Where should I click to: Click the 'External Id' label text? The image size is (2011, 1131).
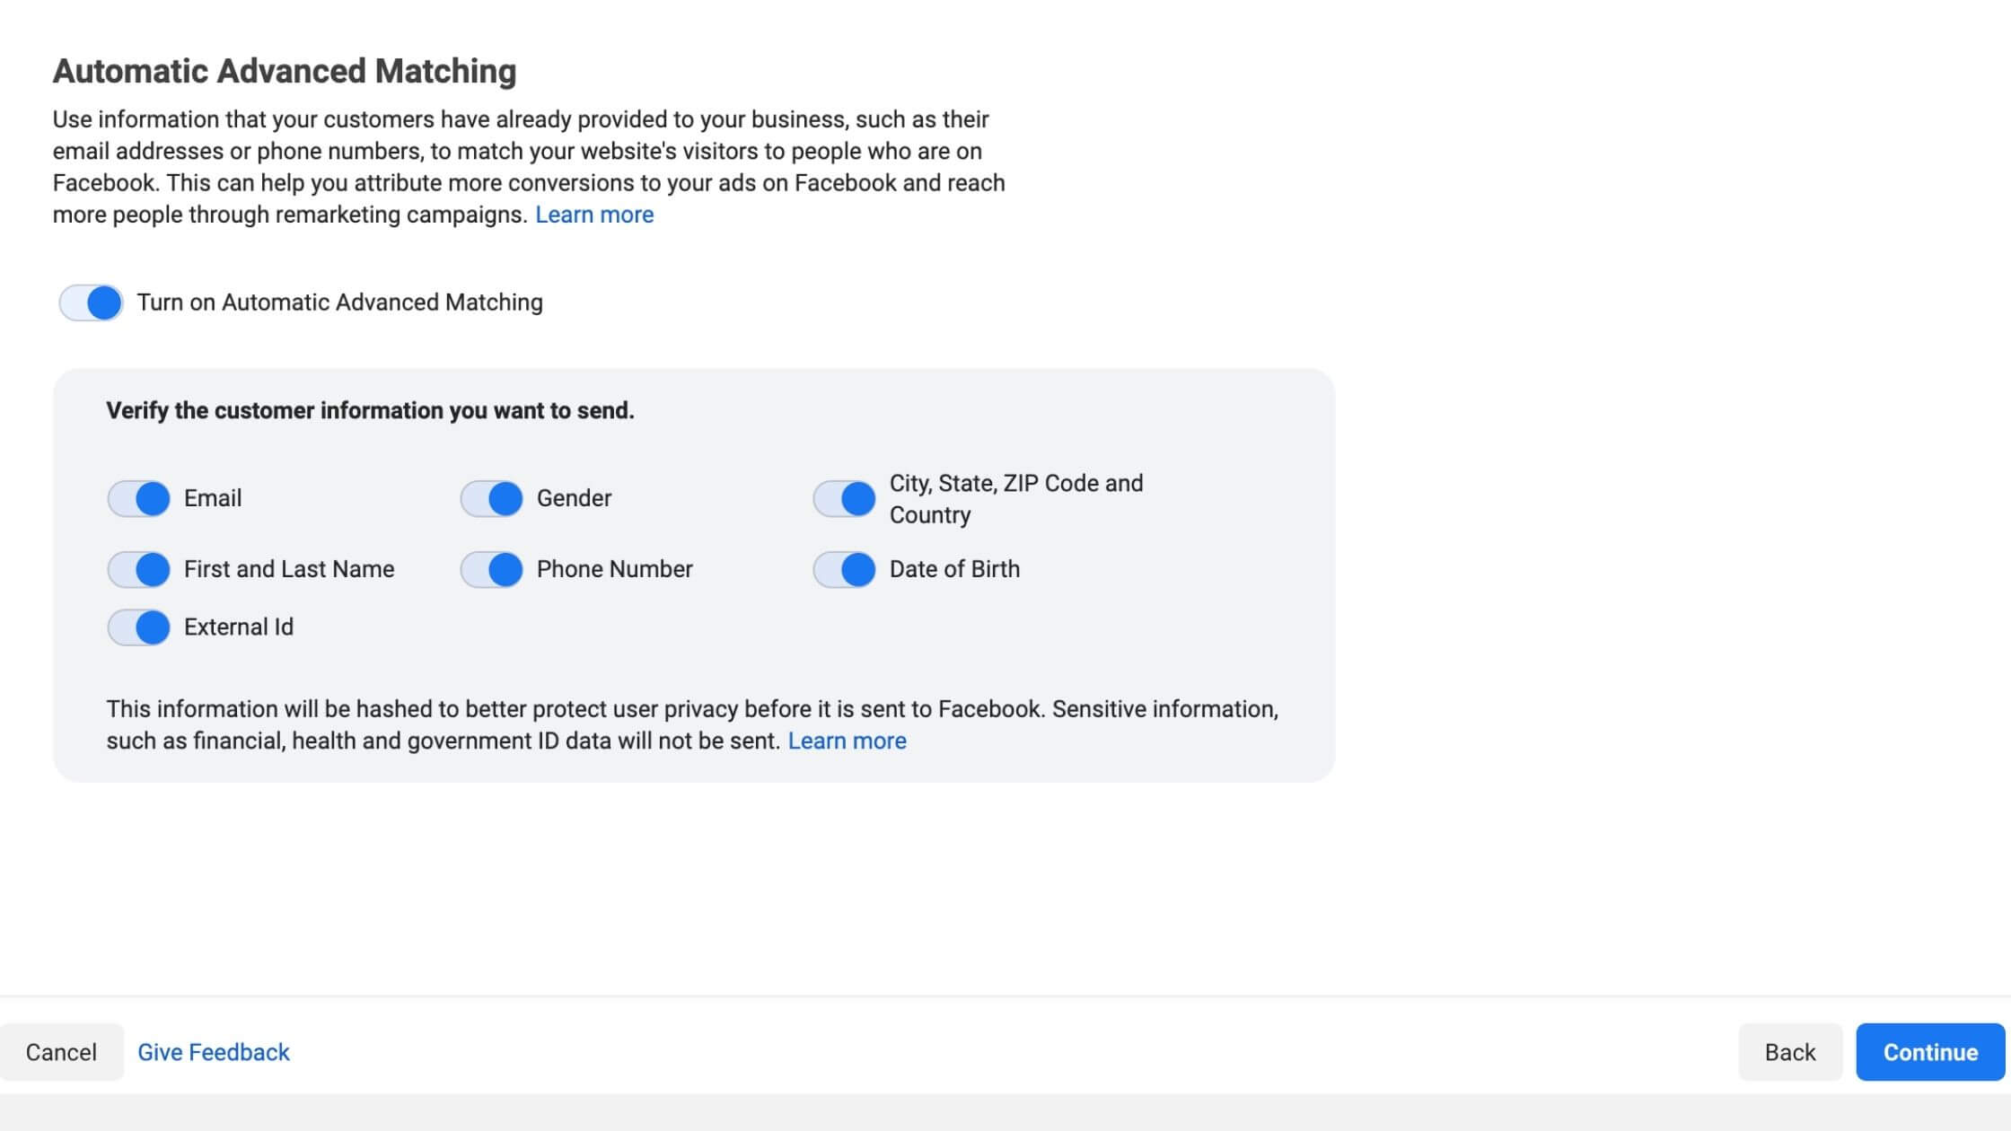pos(239,627)
